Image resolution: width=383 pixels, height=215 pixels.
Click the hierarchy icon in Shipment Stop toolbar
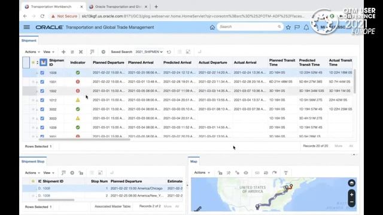81,173
